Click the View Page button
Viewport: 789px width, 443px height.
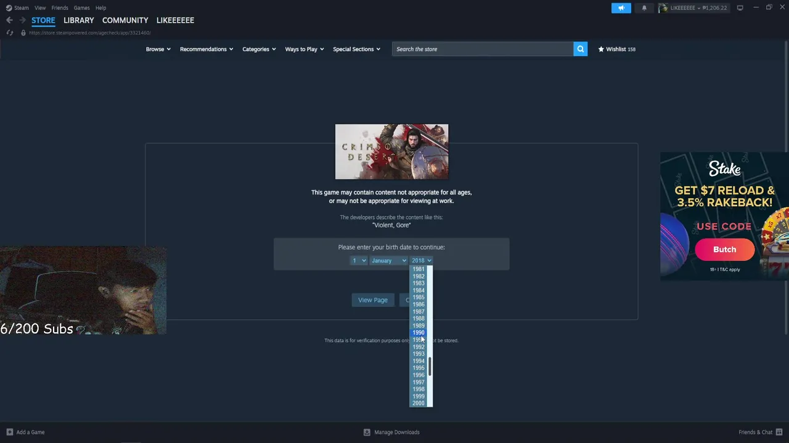pyautogui.click(x=373, y=300)
